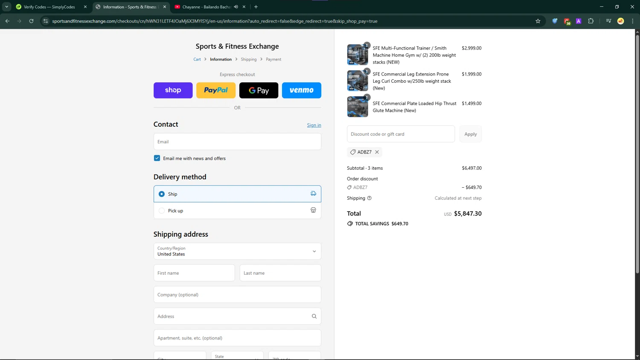Click the address bar URL
This screenshot has width=640, height=360.
coord(215,21)
